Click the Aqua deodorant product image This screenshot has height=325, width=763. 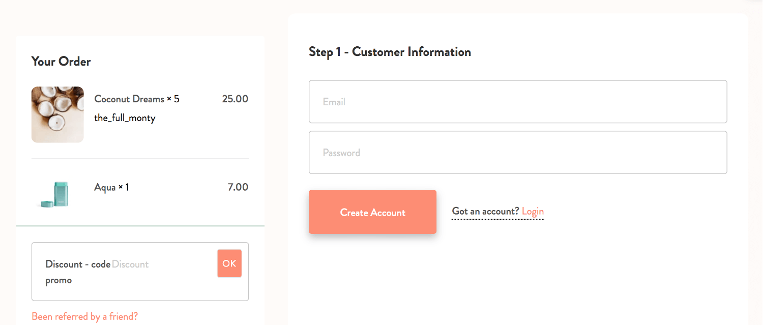tap(55, 194)
